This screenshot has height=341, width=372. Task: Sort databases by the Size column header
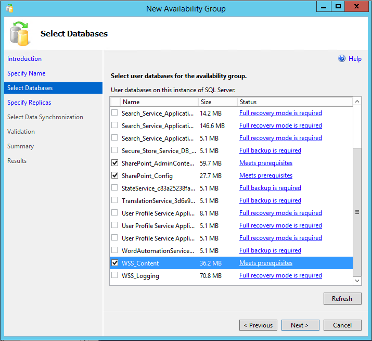tap(217, 102)
